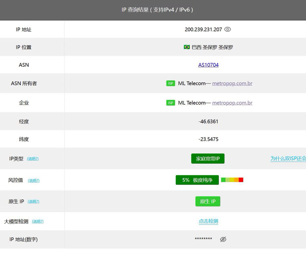The height and width of the screenshot is (264, 306).
Task: Click the 企业 row label
Action: (24, 103)
